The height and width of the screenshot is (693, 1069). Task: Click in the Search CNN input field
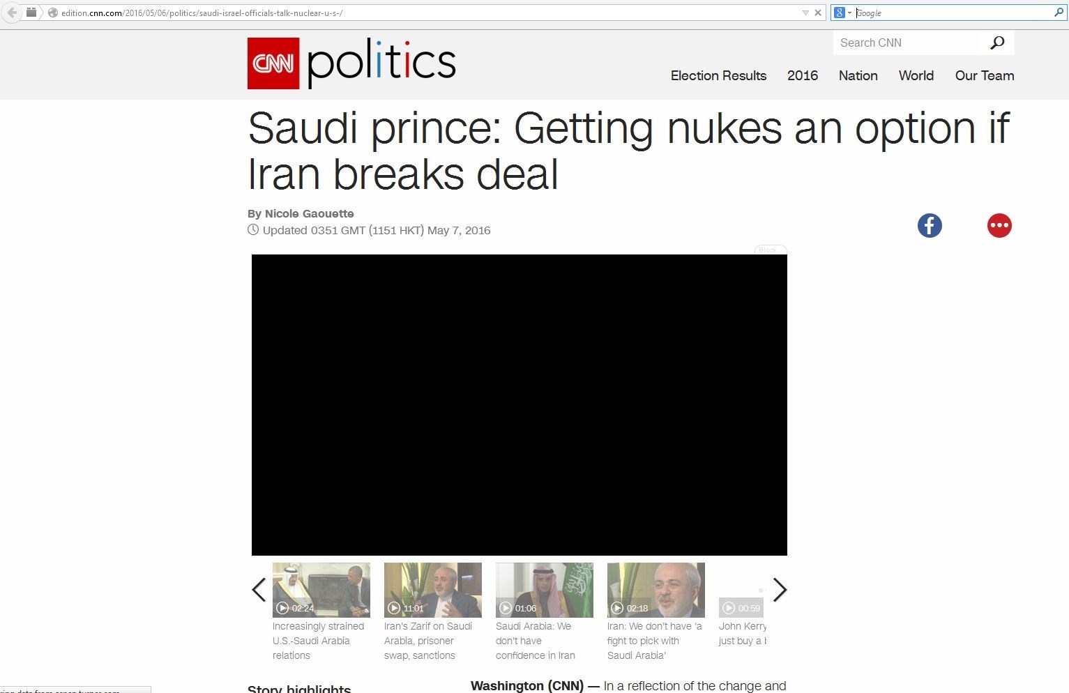coord(905,43)
